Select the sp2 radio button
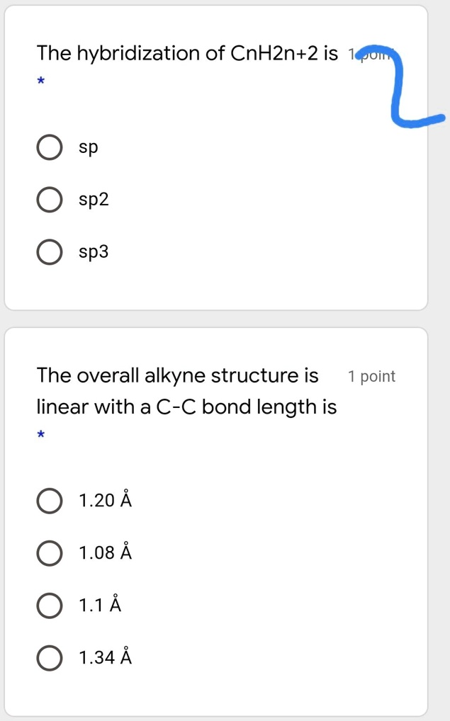This screenshot has height=721, width=450. point(49,200)
